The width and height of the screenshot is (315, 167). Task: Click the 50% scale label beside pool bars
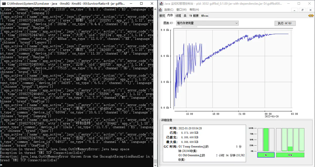click(251, 140)
